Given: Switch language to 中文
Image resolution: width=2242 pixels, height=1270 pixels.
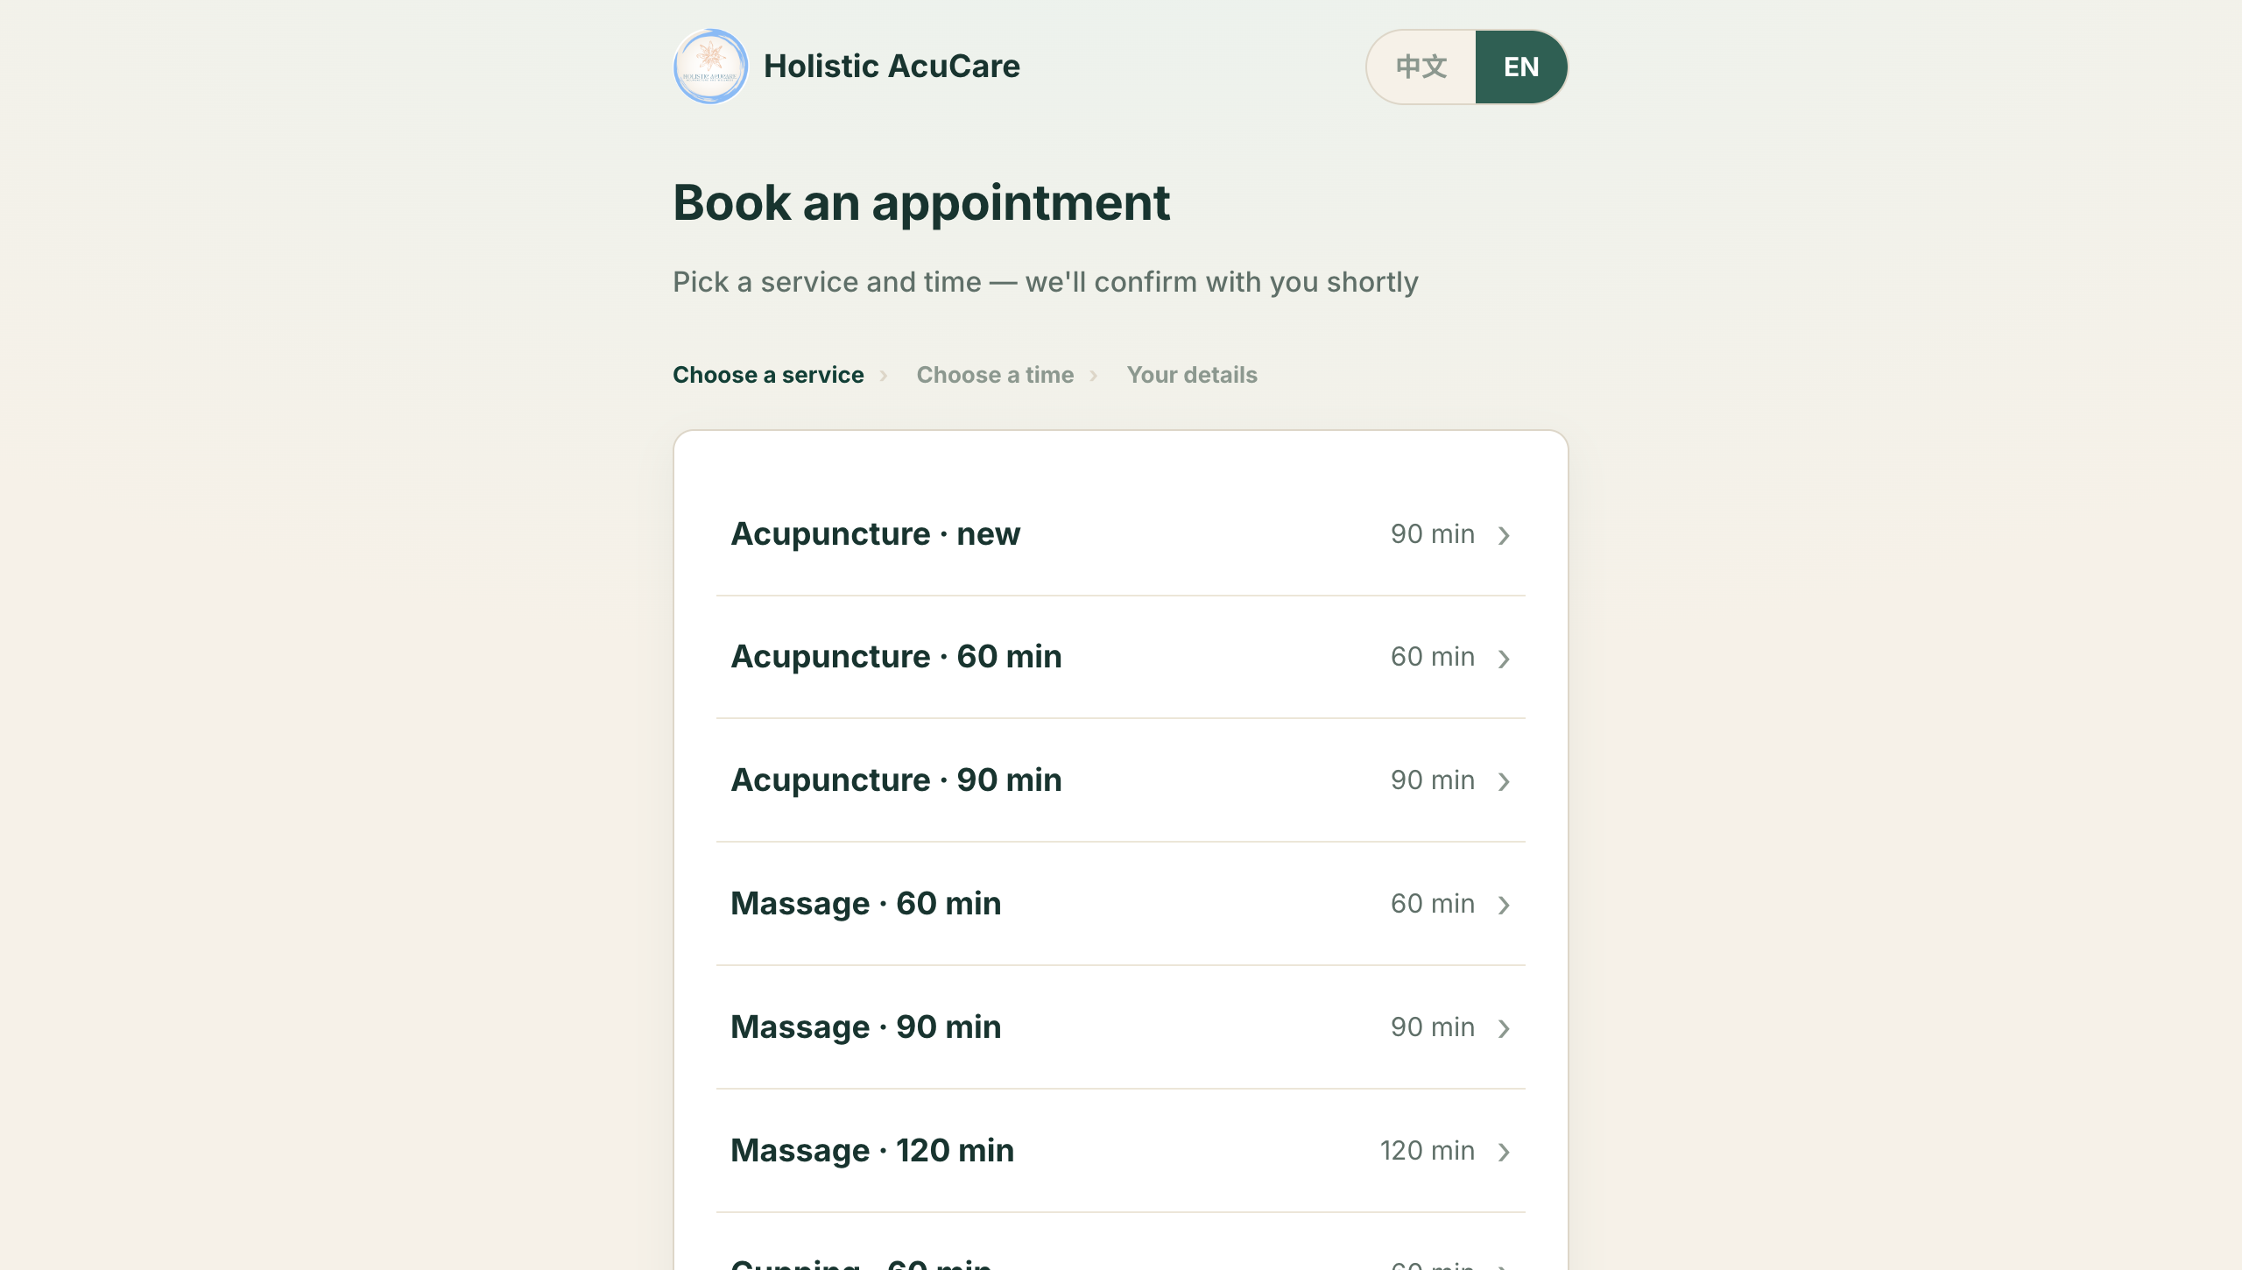Looking at the screenshot, I should click(1421, 67).
